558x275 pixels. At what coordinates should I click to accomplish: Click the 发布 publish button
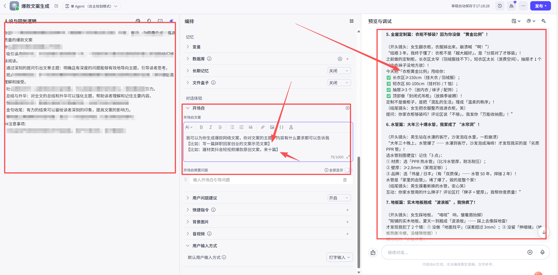[540, 6]
